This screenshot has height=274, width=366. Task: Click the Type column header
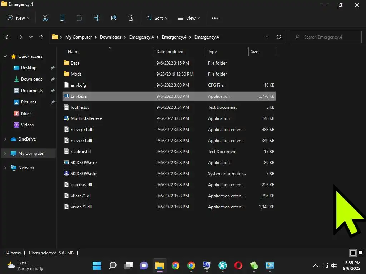tap(227, 52)
